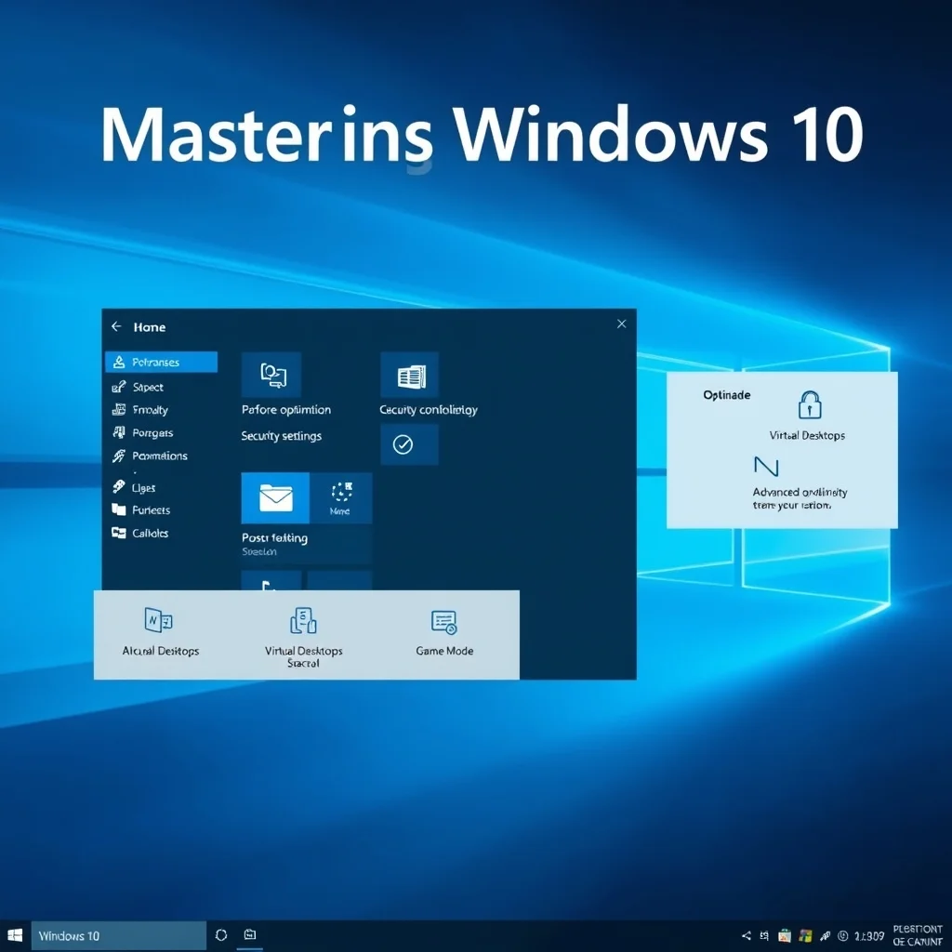Open Porrgats sidebar item

click(152, 432)
